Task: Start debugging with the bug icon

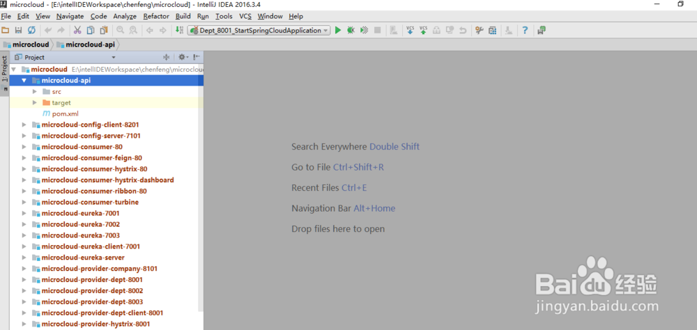Action: pyautogui.click(x=351, y=30)
